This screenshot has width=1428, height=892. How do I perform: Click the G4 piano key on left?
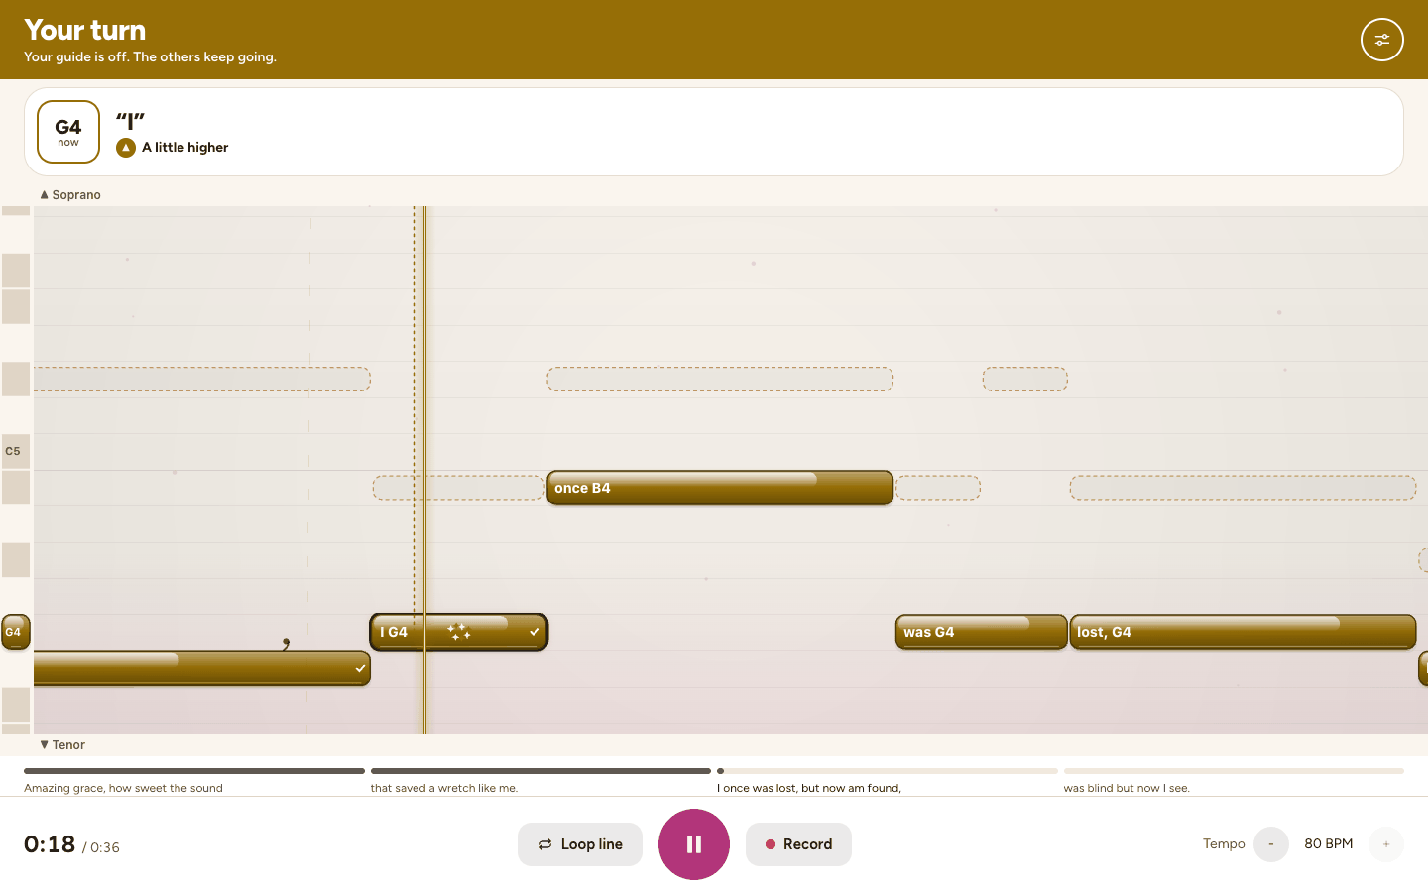pos(16,632)
